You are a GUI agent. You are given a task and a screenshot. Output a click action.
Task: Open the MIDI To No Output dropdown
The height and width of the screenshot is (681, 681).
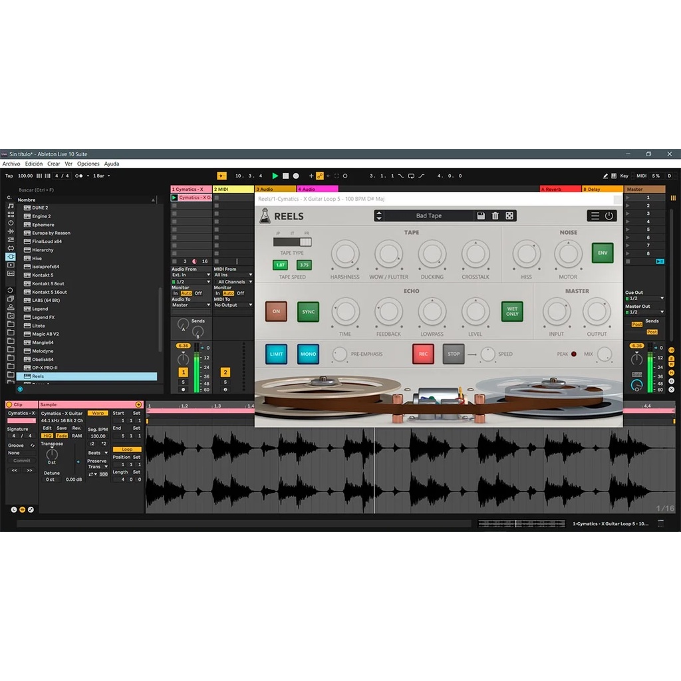[233, 305]
